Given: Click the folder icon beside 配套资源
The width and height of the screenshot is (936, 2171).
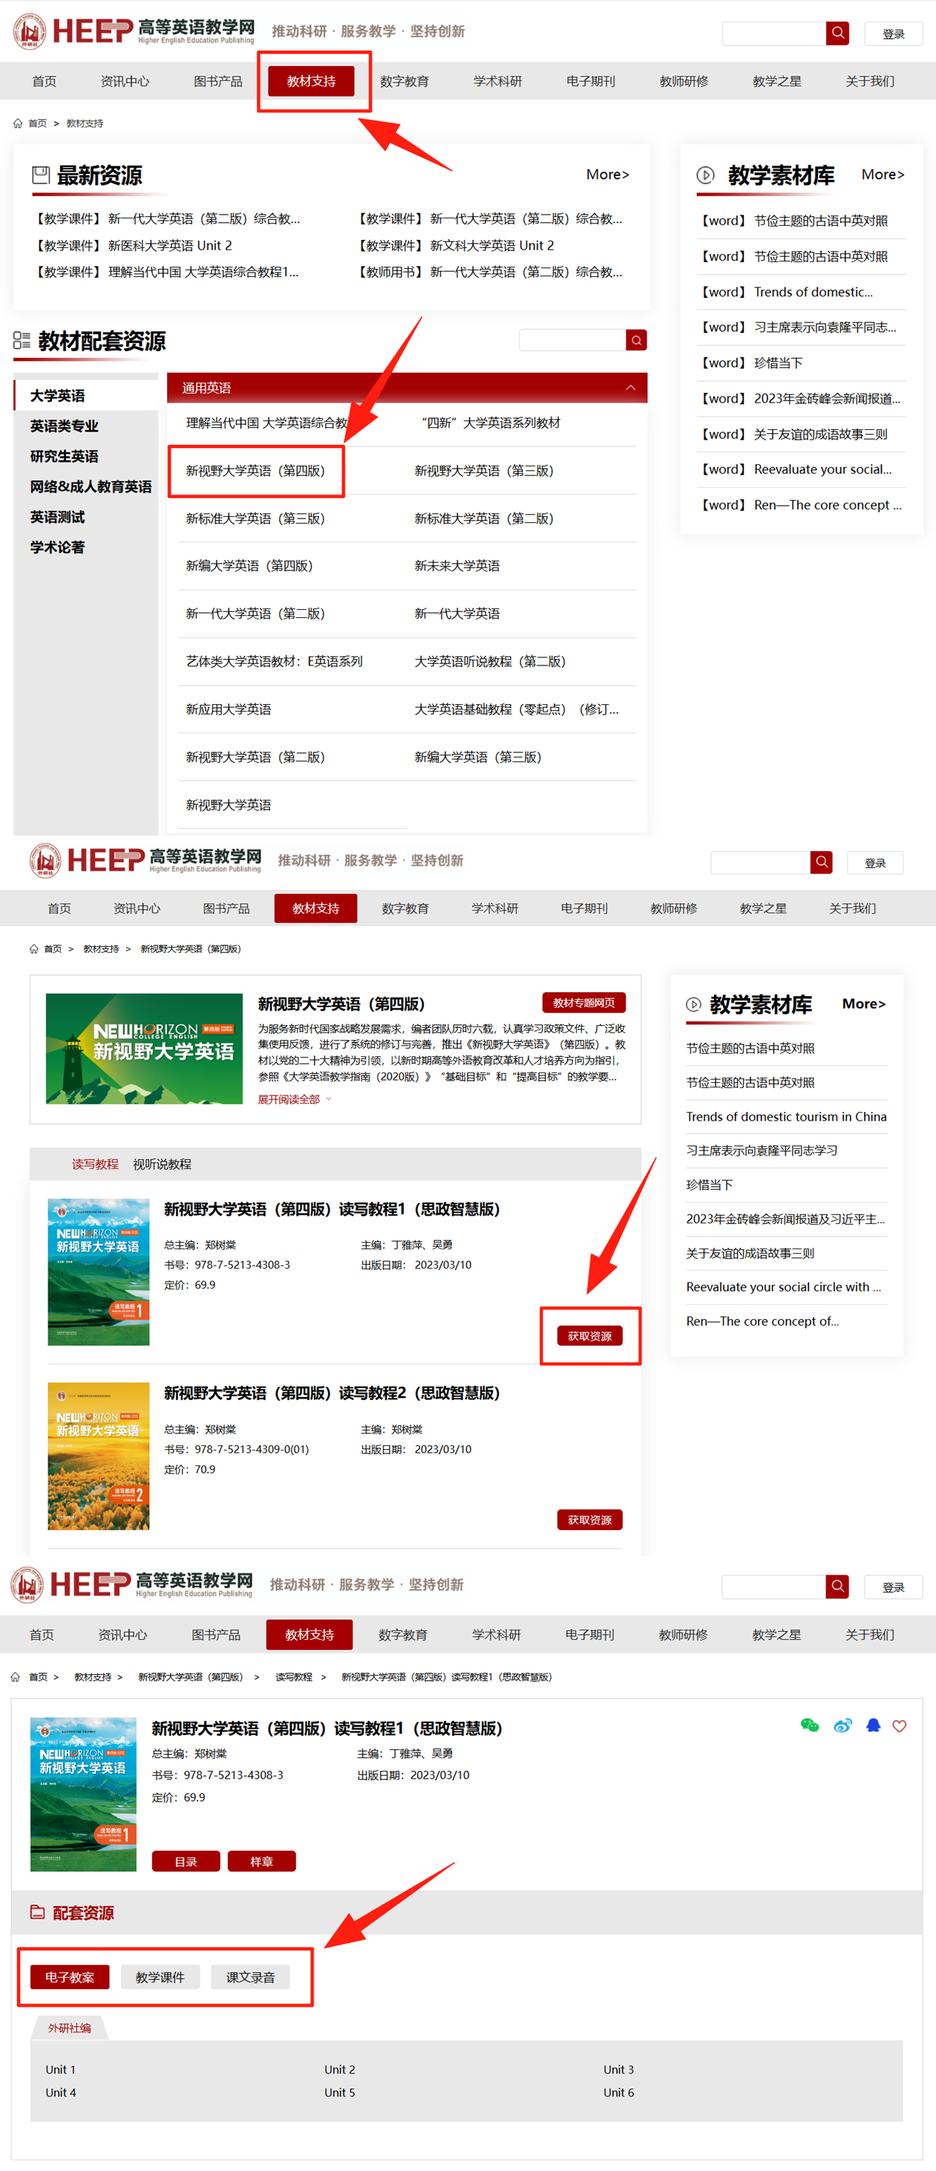Looking at the screenshot, I should click(x=37, y=1912).
